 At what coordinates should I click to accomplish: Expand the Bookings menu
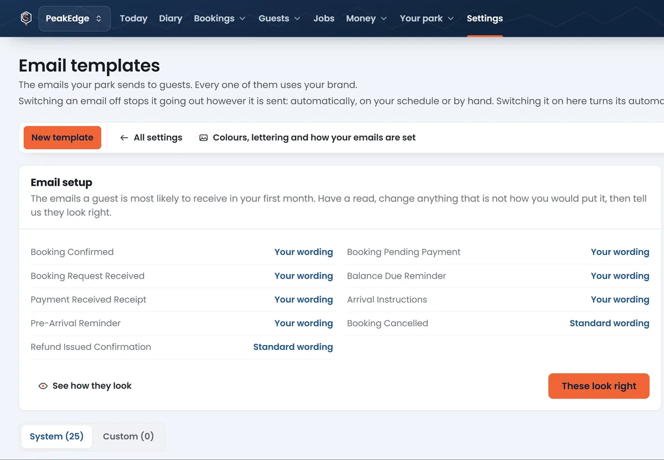click(219, 18)
